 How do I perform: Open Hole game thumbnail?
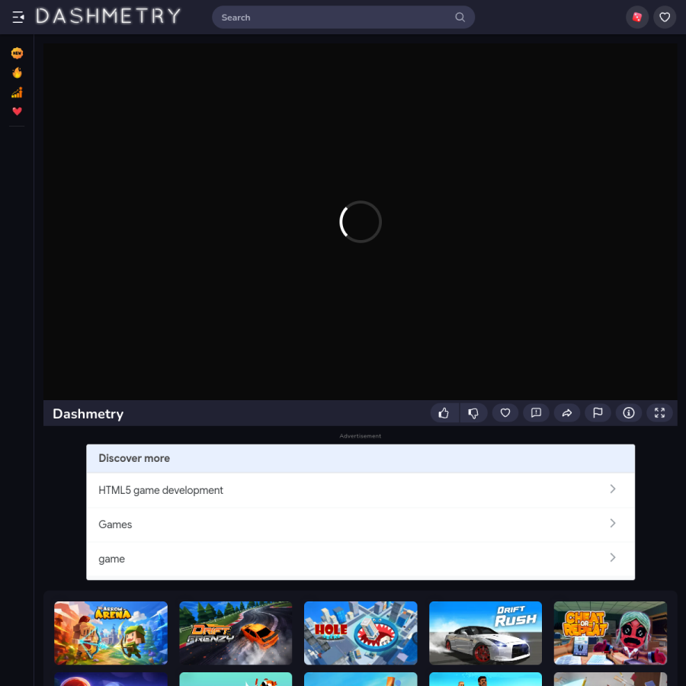pos(361,633)
